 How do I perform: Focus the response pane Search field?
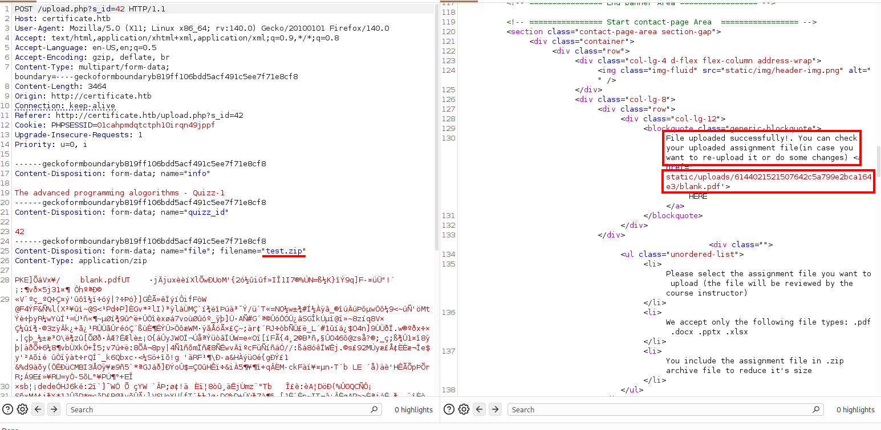coord(665,409)
